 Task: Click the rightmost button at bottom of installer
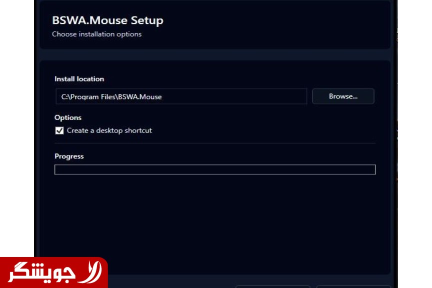tap(353, 286)
